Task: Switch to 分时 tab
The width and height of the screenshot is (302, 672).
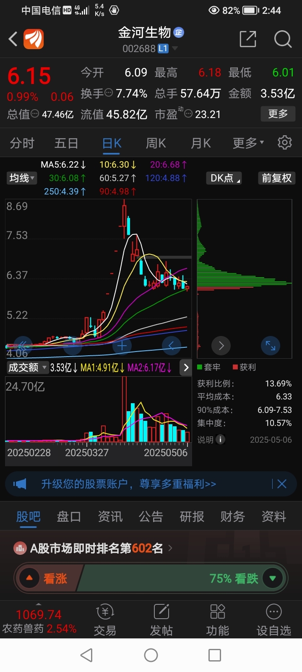Action: click(x=22, y=143)
